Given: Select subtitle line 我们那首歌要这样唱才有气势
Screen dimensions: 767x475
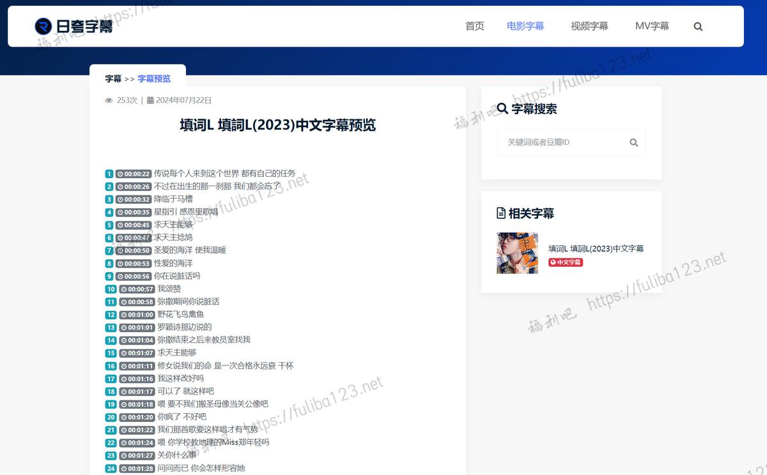Looking at the screenshot, I should click(x=208, y=429).
